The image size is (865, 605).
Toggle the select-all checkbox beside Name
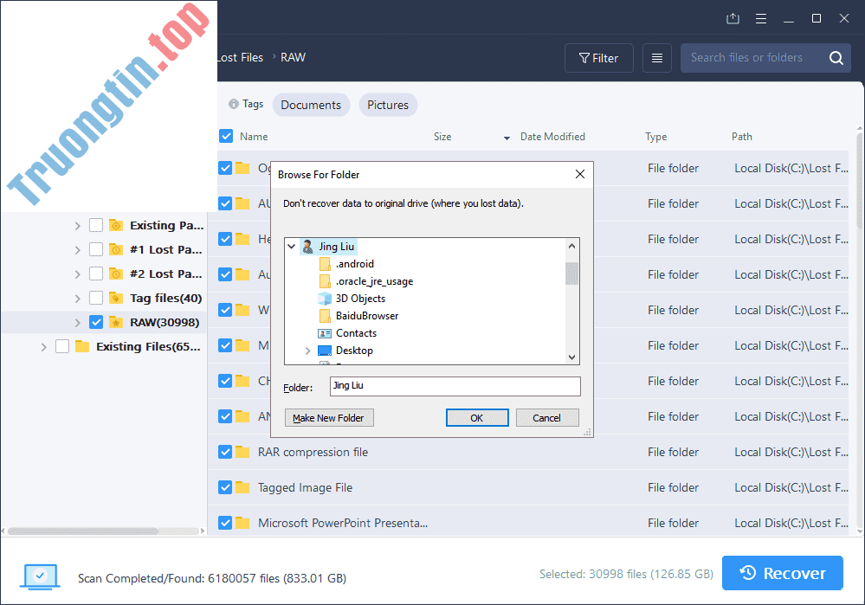coord(226,136)
